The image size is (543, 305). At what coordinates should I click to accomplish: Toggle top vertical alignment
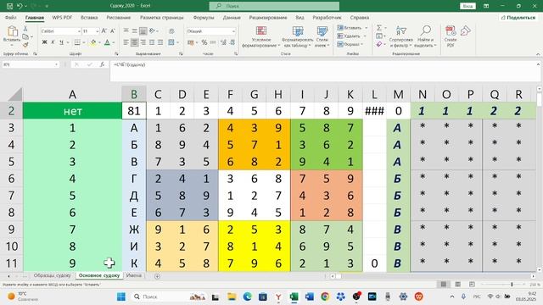click(x=126, y=31)
